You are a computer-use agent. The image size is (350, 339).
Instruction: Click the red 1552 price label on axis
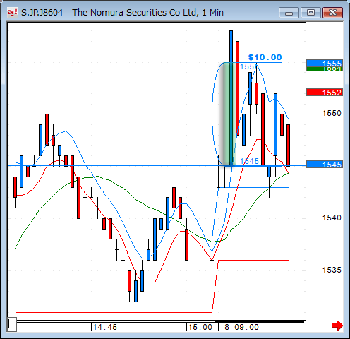pos(325,93)
